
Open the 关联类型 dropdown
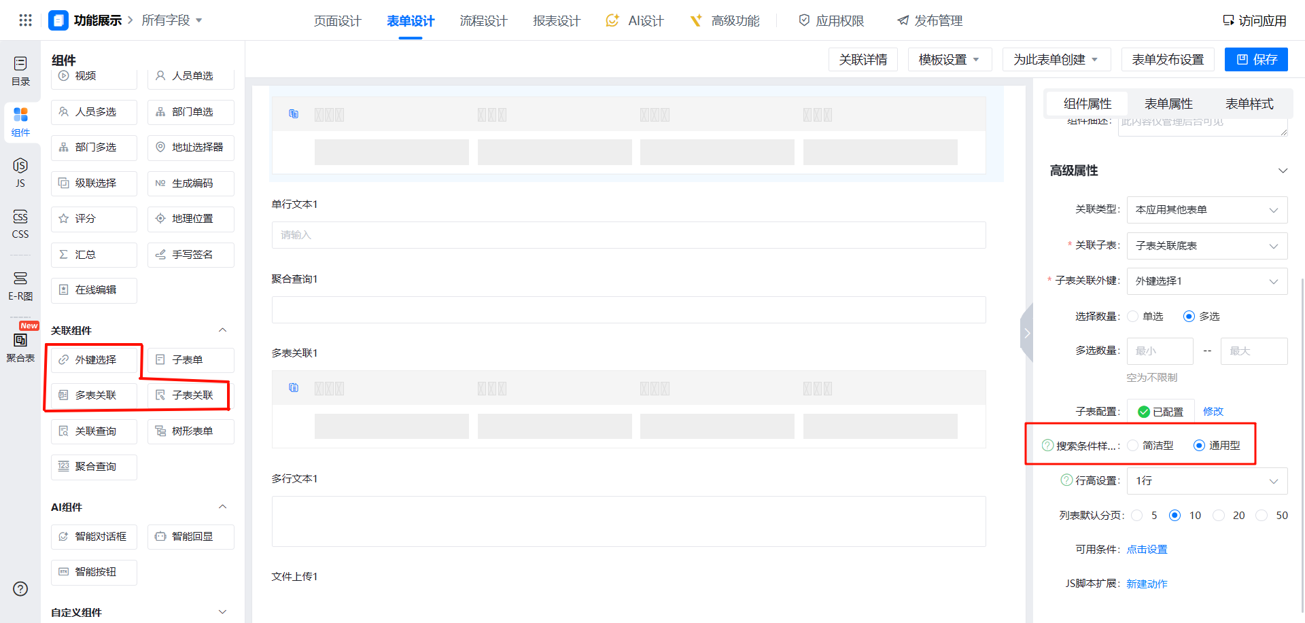[x=1206, y=210]
